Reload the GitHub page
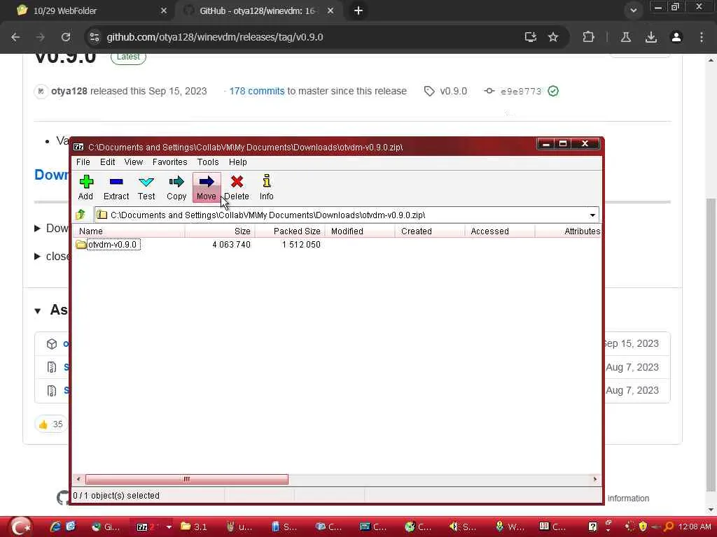This screenshot has width=717, height=537. 66,37
